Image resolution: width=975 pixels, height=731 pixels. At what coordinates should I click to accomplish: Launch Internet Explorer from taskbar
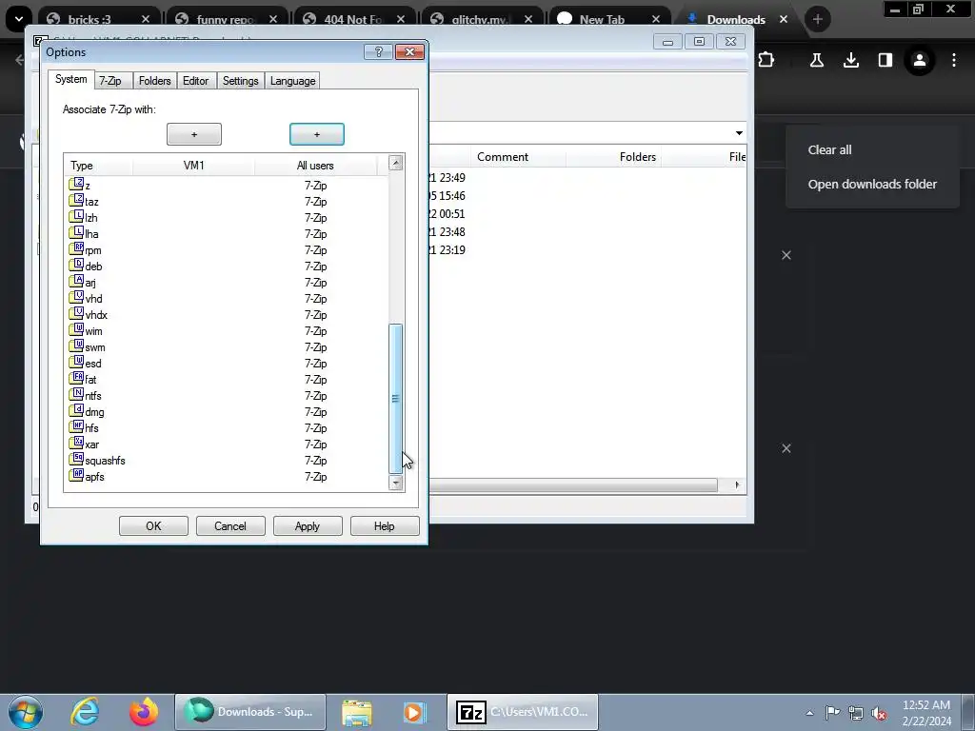85,712
